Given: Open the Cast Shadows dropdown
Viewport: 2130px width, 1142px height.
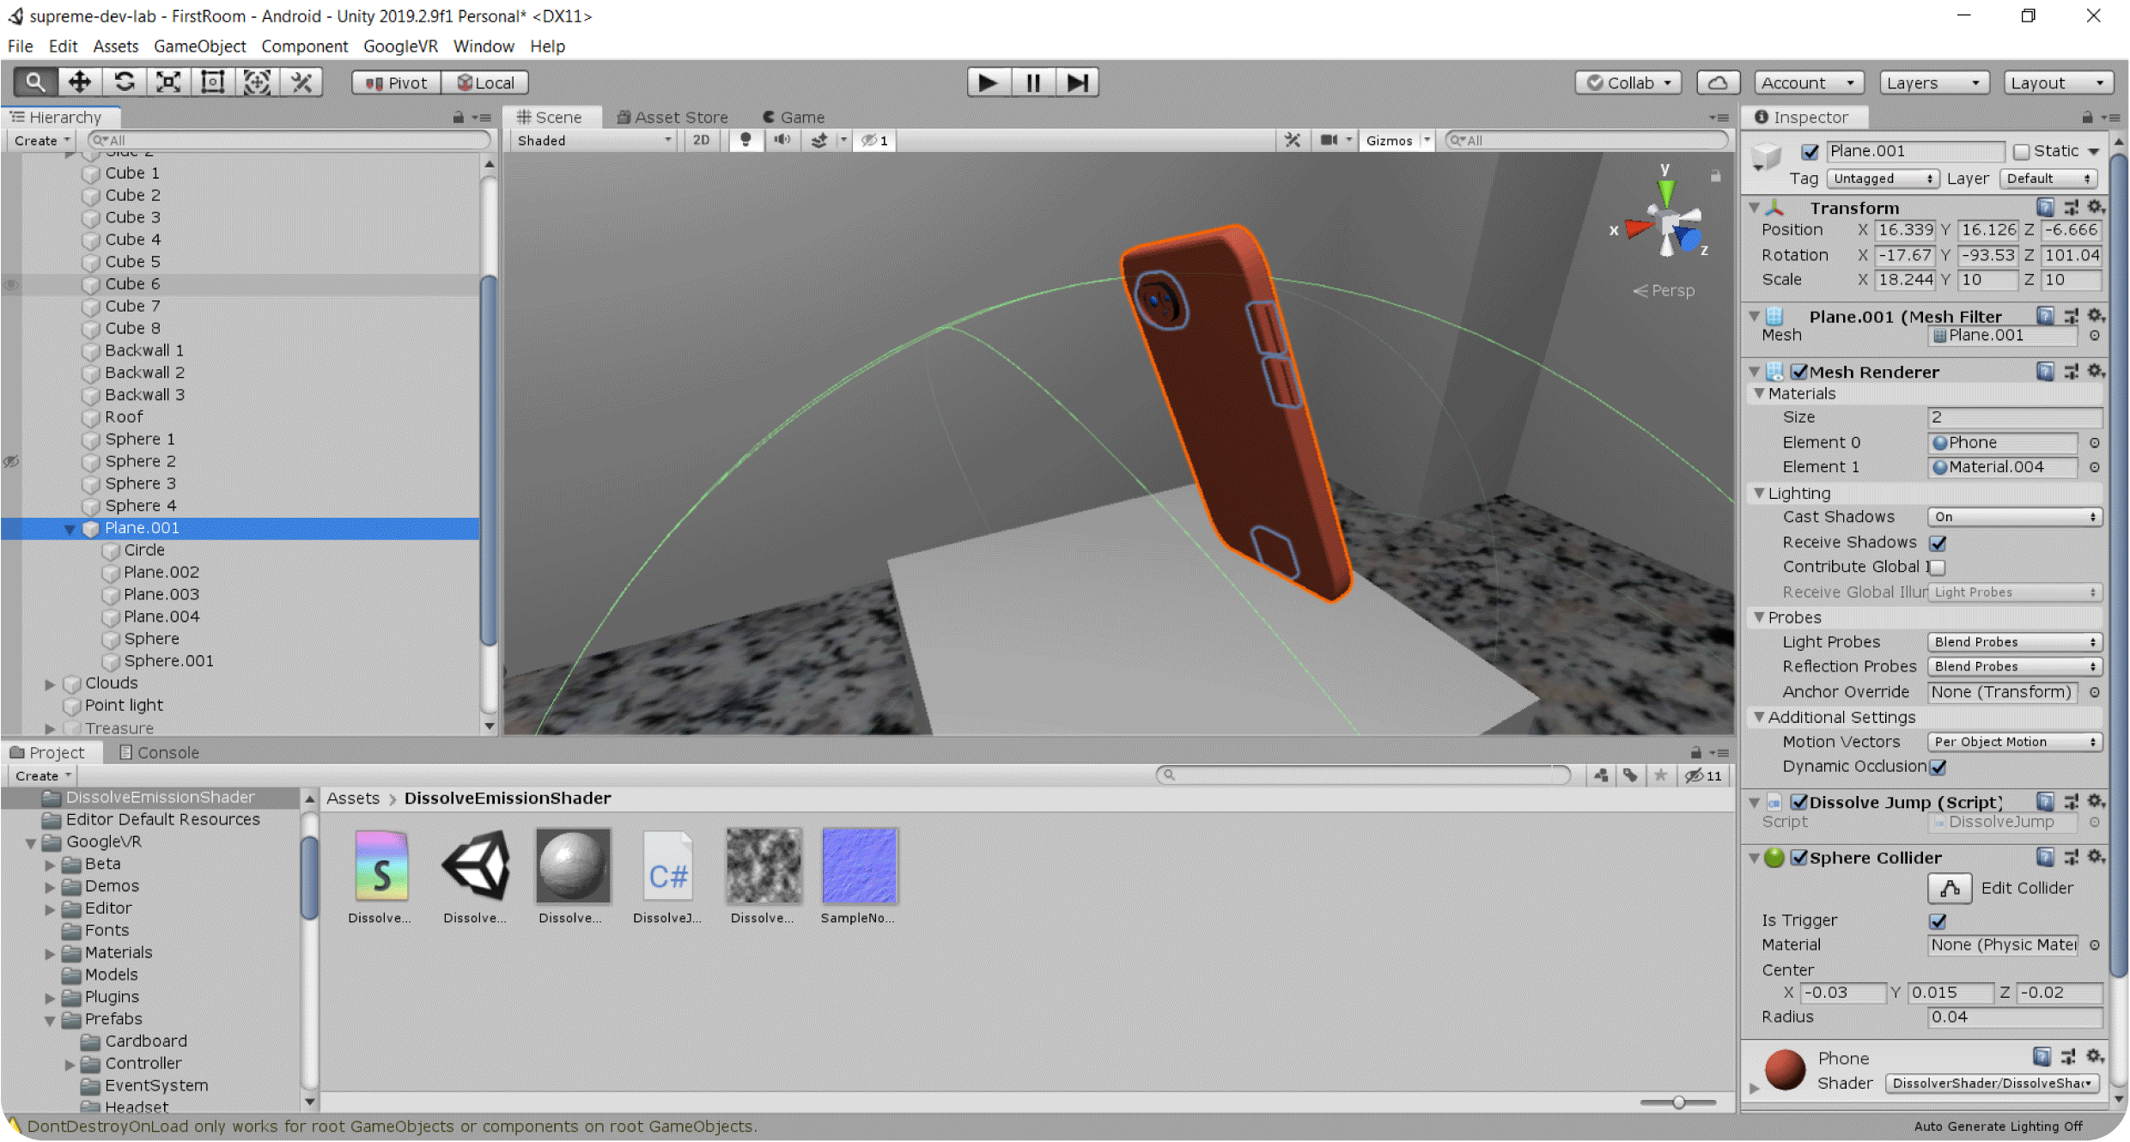Looking at the screenshot, I should 2014,517.
